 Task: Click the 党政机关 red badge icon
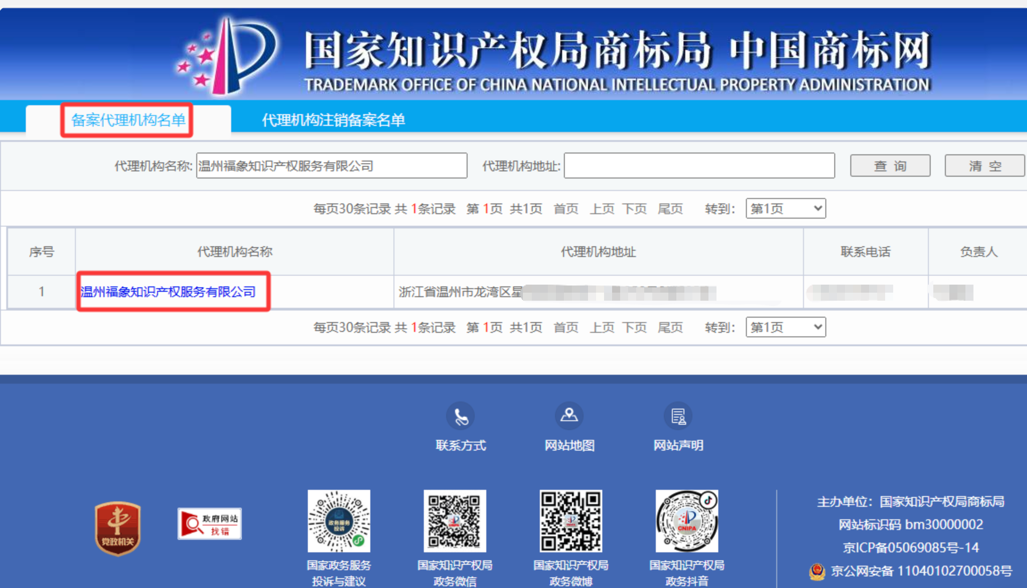pyautogui.click(x=118, y=528)
